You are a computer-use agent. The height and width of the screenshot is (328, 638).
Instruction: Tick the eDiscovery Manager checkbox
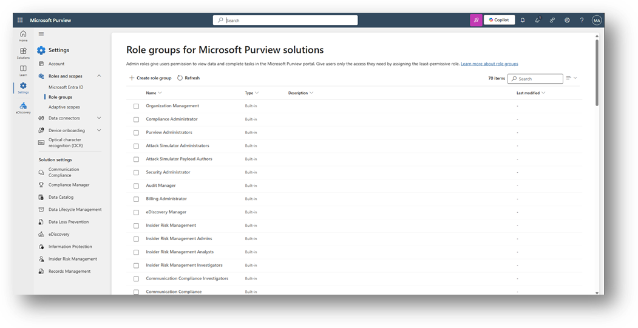(x=136, y=212)
